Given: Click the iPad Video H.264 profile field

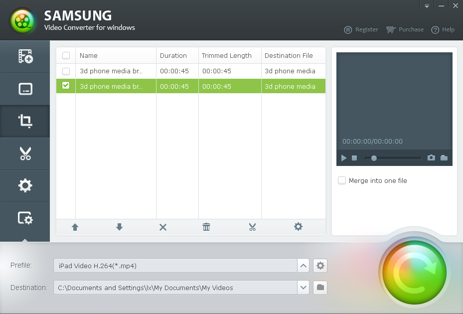Looking at the screenshot, I should [x=175, y=266].
